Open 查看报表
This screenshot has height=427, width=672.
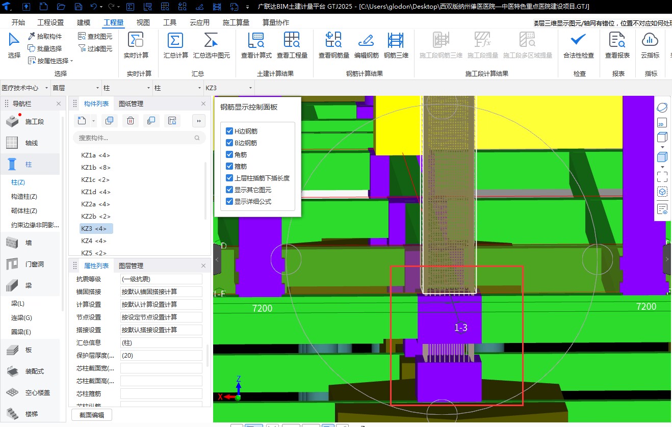(x=617, y=46)
